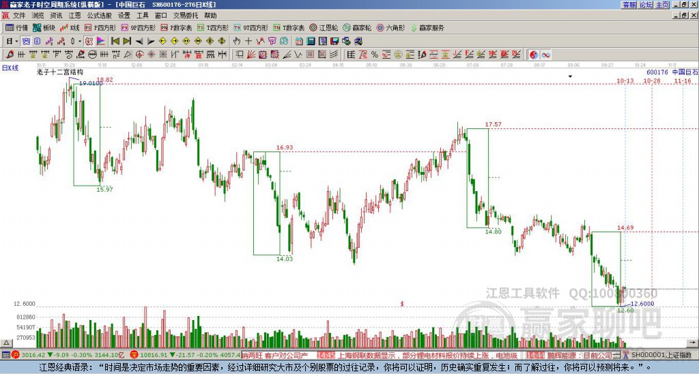Toggle the infinity symbol icon

(545, 55)
